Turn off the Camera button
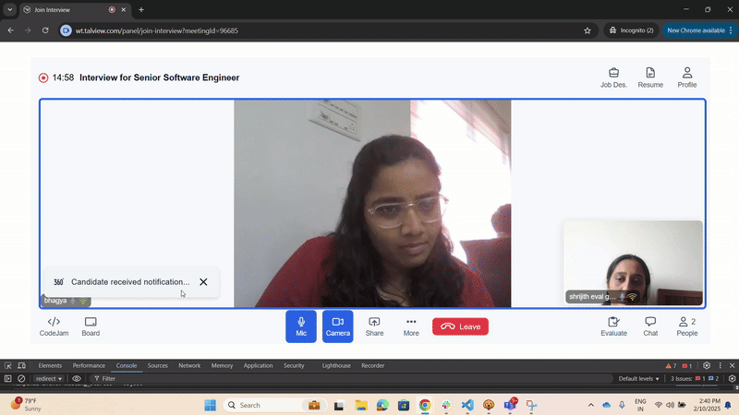 tap(338, 326)
